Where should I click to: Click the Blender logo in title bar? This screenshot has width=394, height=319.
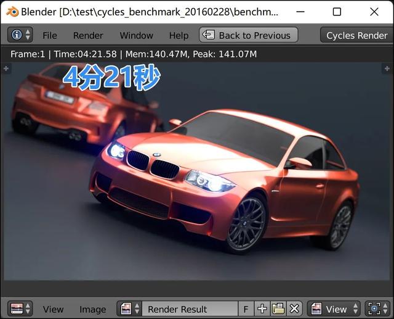tap(12, 12)
